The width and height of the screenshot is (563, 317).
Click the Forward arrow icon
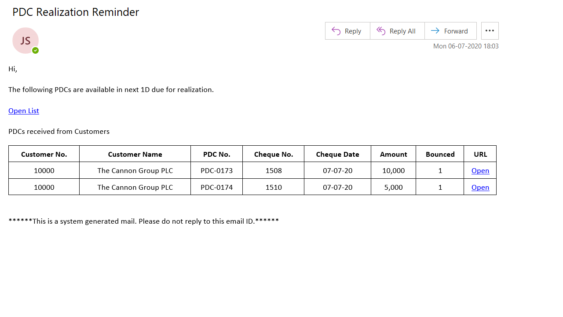pos(435,31)
